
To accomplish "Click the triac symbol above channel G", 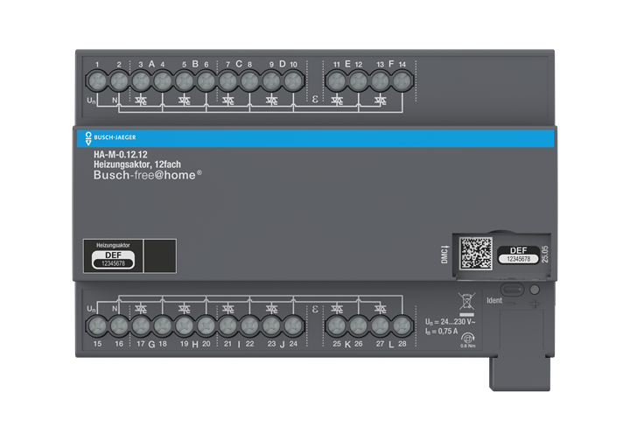I will point(141,309).
